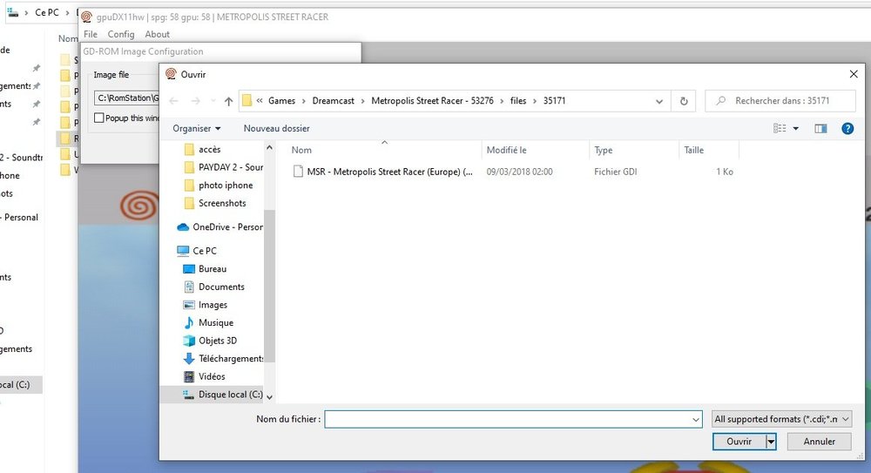Click 'Ce PC' in the background Explorer address bar
Viewport: 871px width, 473px height.
click(x=47, y=12)
